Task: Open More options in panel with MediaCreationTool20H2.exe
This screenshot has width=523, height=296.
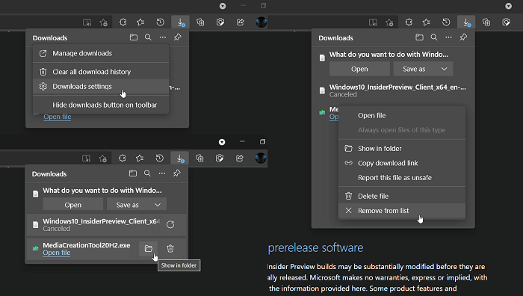Action: [162, 173]
